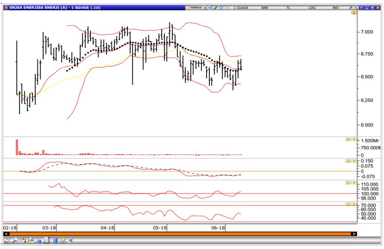Click the faded checkmark icon in the title bar
The width and height of the screenshot is (384, 249).
click(226, 8)
